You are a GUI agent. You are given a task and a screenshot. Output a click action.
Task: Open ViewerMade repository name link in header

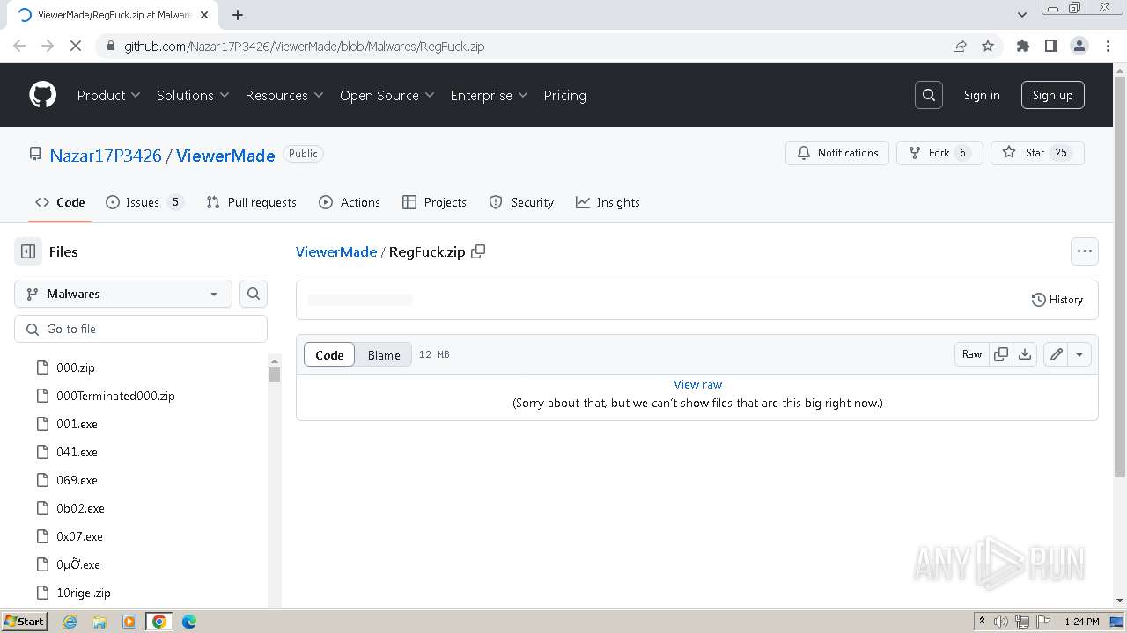click(225, 156)
